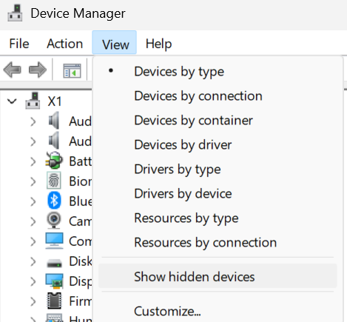Select Devices by type view option
Screen dimensions: 347x322
(x=179, y=72)
